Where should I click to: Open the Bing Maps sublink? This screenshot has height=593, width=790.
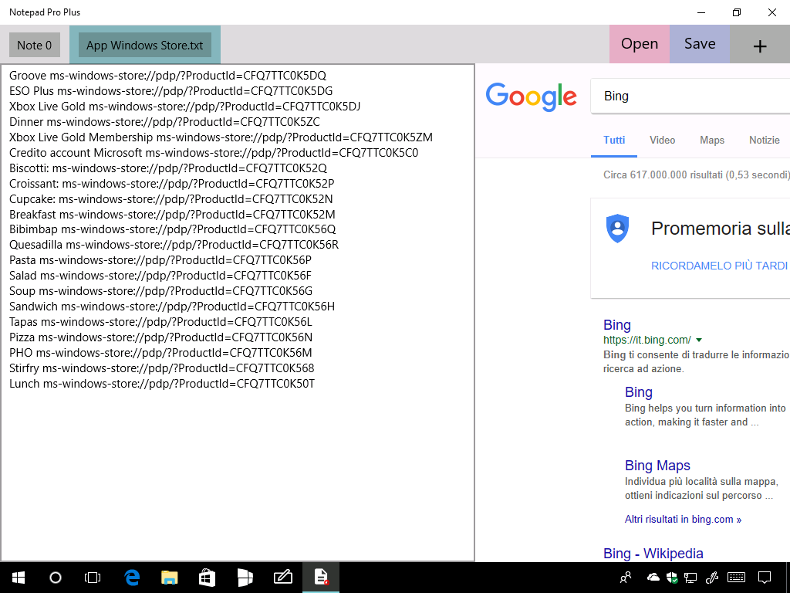(x=657, y=466)
